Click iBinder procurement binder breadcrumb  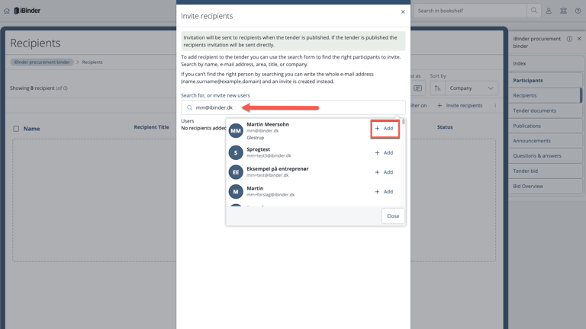pos(41,62)
